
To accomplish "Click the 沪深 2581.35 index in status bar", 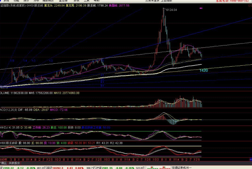I will 107,168.
